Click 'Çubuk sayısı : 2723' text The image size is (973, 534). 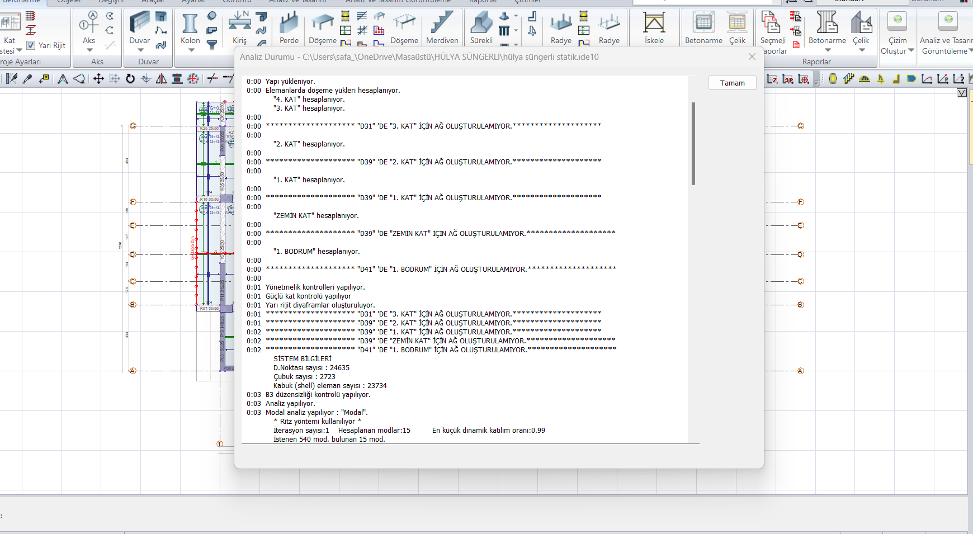click(304, 377)
